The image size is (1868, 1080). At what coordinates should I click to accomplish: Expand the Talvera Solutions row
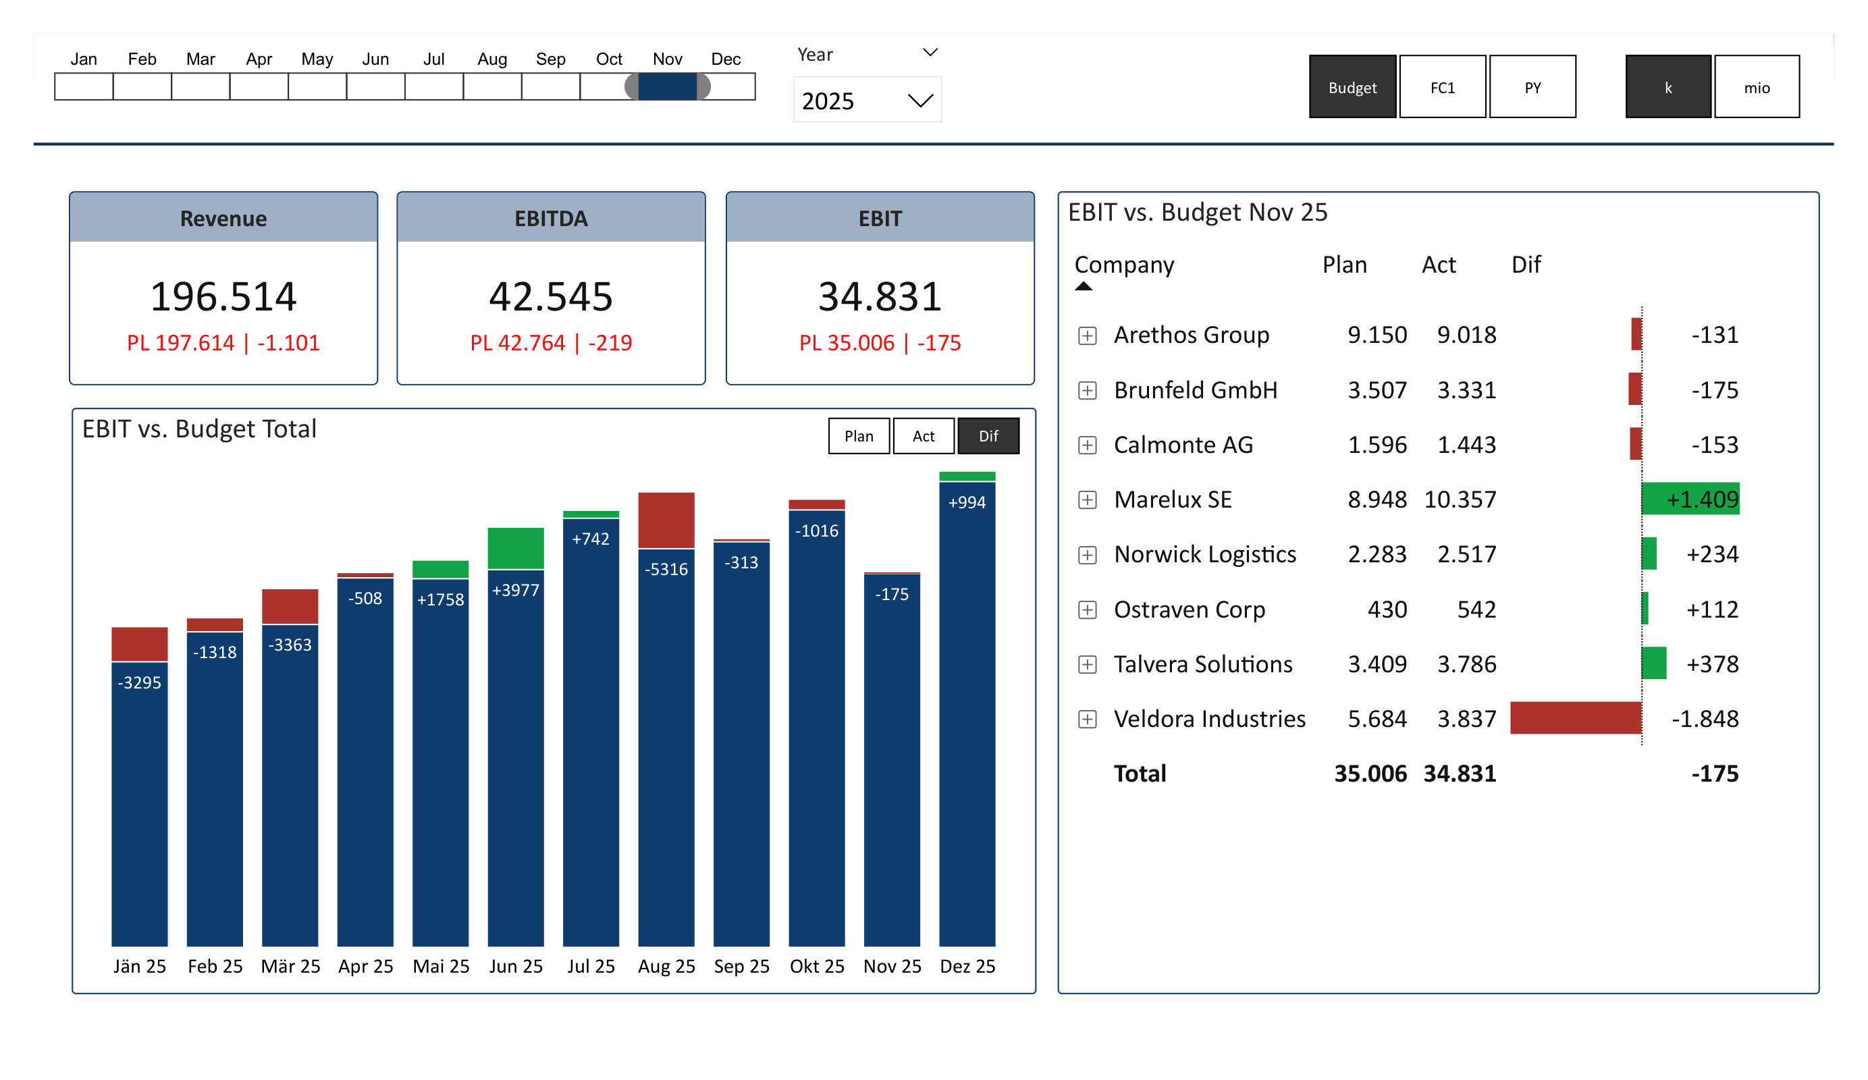click(x=1087, y=664)
